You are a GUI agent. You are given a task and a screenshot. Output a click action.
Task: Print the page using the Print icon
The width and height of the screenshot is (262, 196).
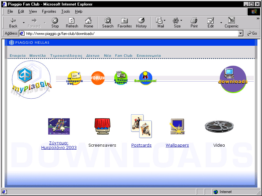point(194,23)
